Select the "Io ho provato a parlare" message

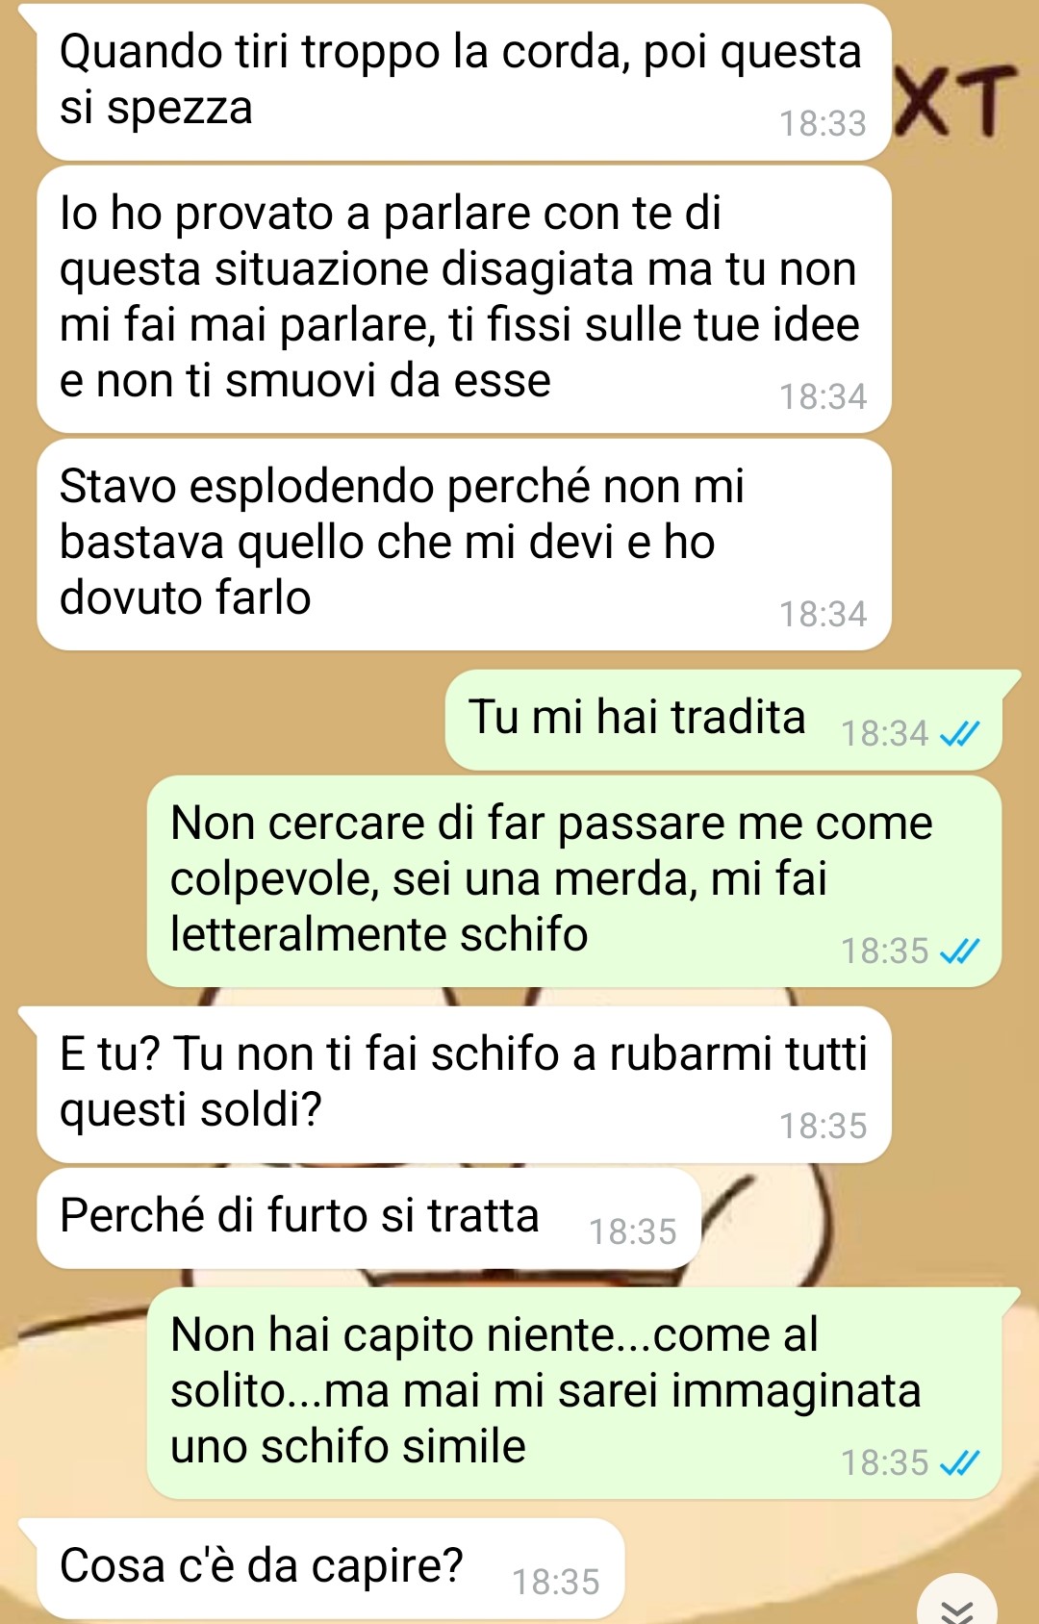464,299
